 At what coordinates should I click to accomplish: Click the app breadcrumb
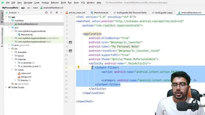pyautogui.click(x=23, y=8)
